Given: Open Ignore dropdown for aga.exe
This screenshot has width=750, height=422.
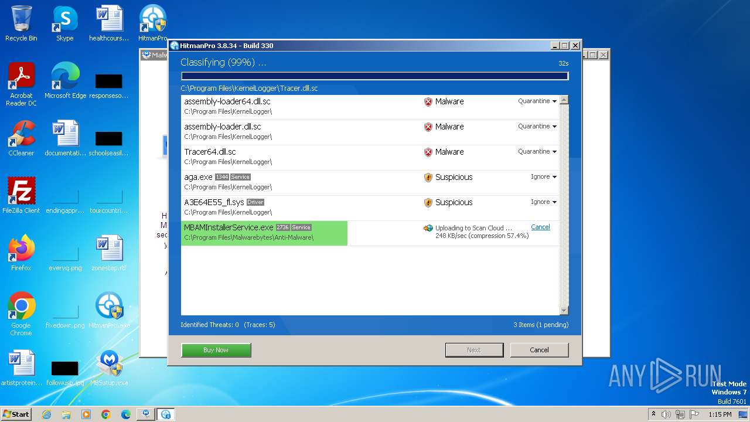Looking at the screenshot, I should click(x=543, y=177).
